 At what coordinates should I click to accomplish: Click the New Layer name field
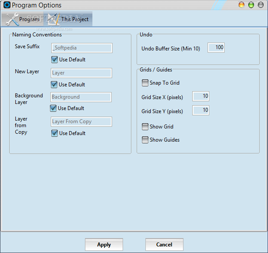81,73
